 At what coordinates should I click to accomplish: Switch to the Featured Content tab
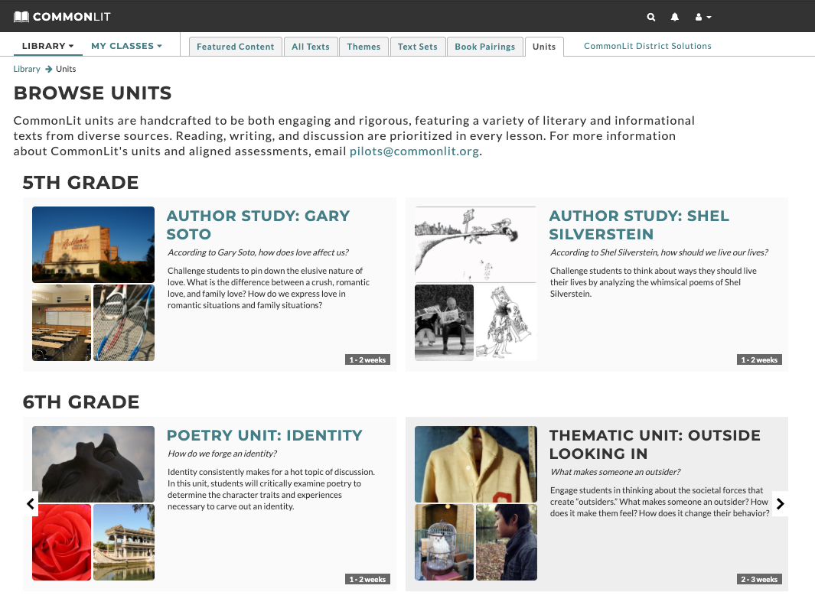click(236, 46)
